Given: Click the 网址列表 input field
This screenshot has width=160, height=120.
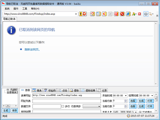Looking at the screenshot, I should (x=67, y=101).
